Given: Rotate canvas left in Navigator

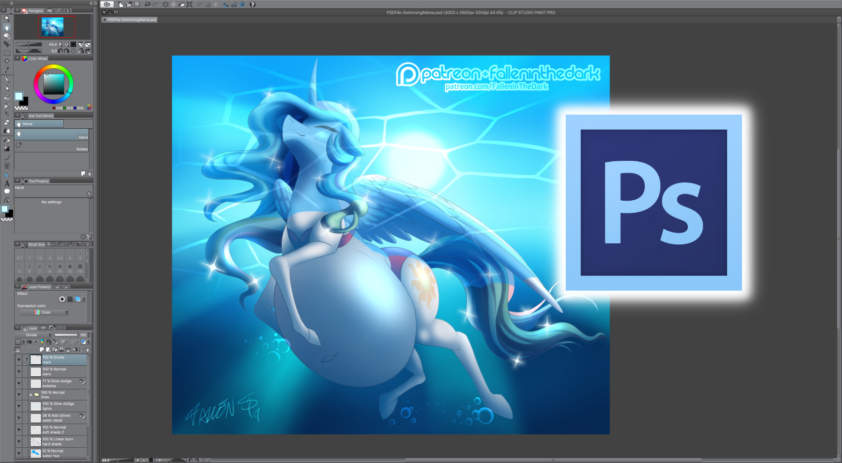Looking at the screenshot, I should (x=61, y=51).
